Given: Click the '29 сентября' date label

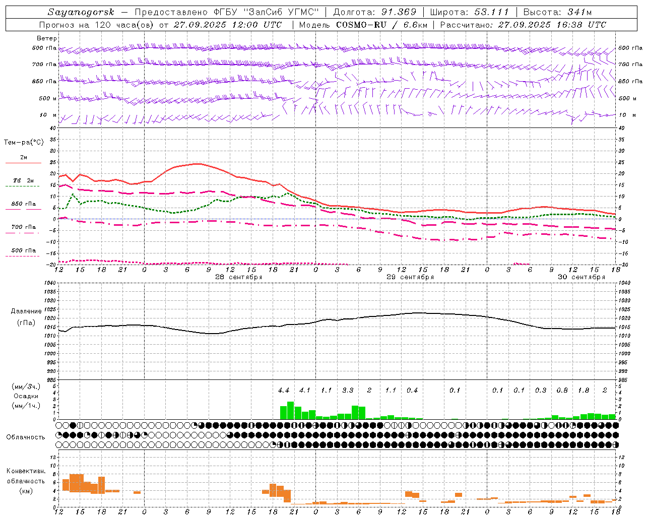Looking at the screenshot, I should [410, 277].
